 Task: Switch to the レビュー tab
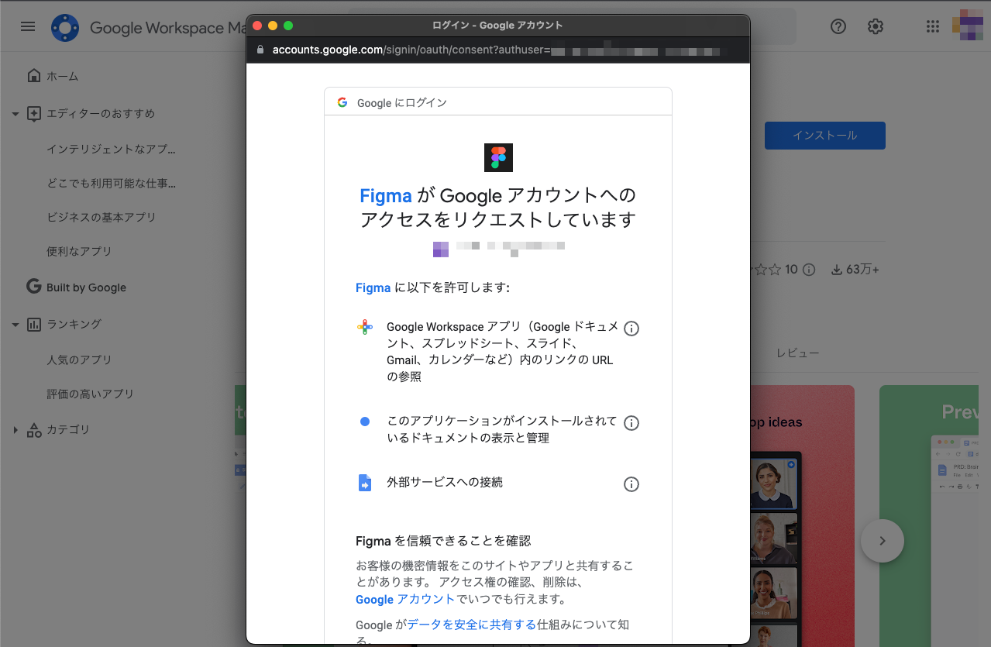[798, 353]
